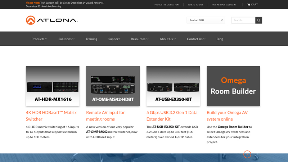288x162 pixels.
Task: Click bold Omega Room Builder text
Action: (x=233, y=127)
